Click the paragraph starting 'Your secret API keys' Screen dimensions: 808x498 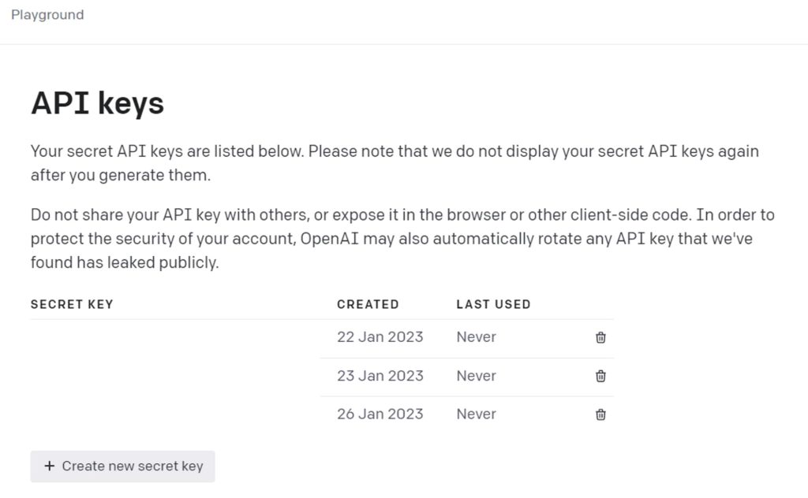[x=395, y=163]
